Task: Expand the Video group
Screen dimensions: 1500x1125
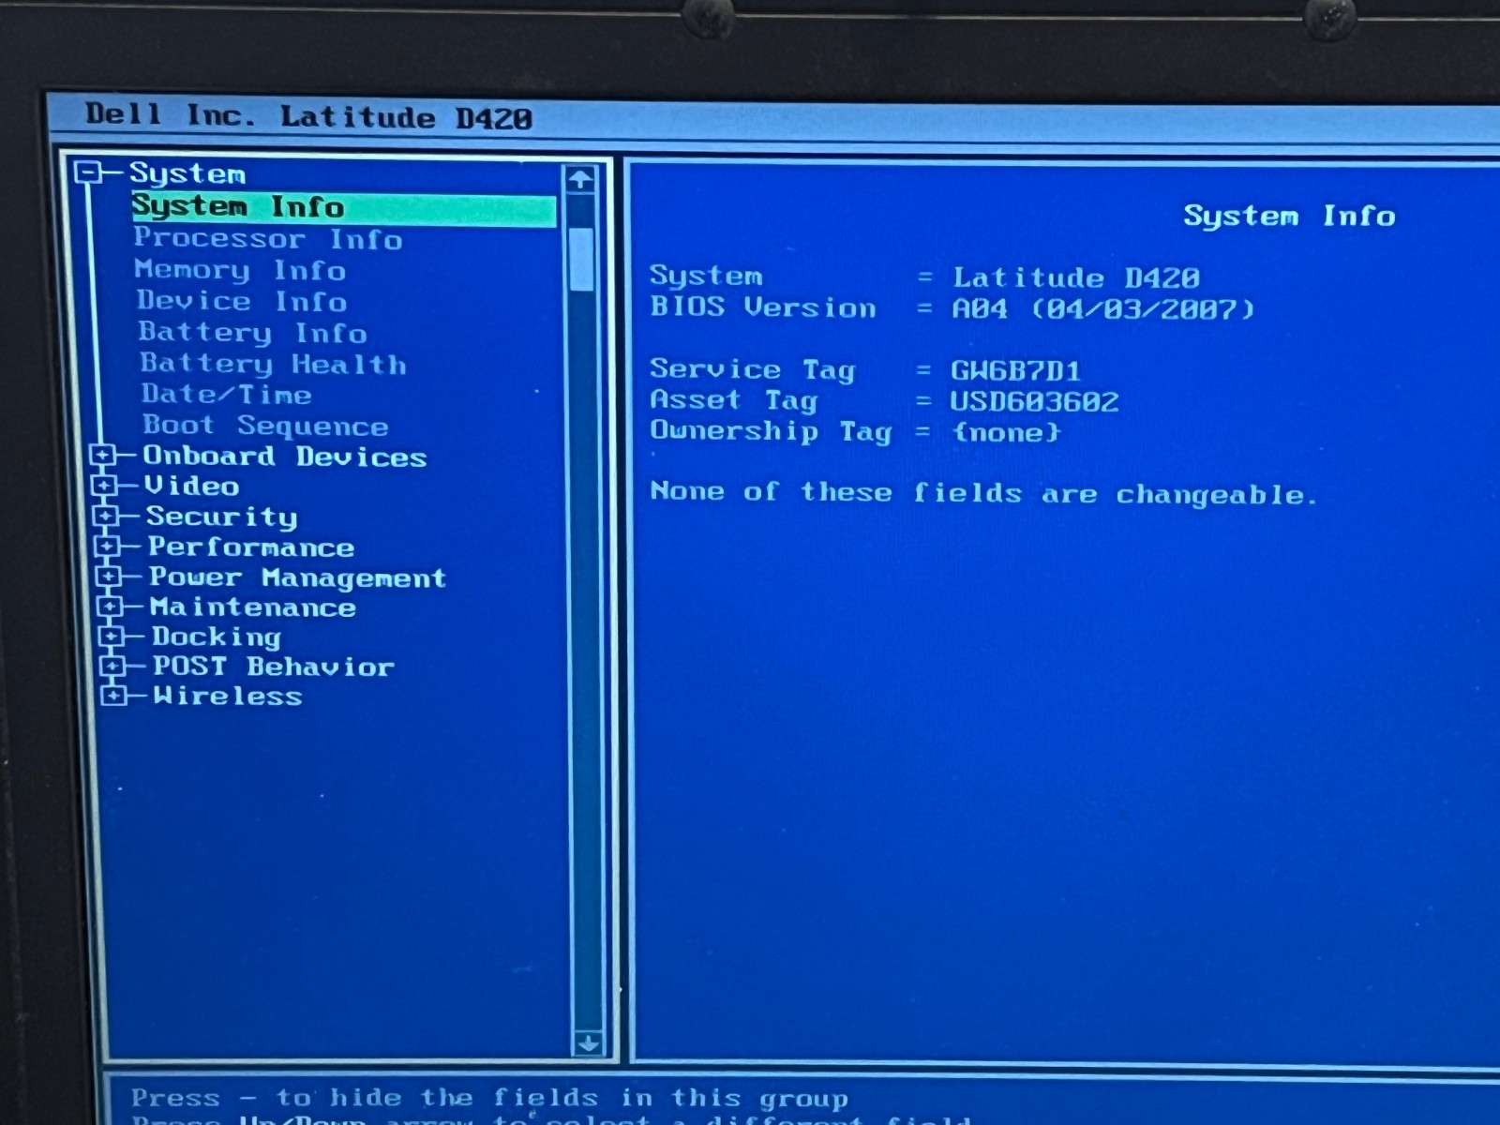Action: coord(103,486)
